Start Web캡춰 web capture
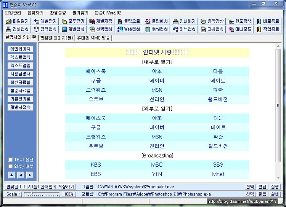 click(x=129, y=29)
